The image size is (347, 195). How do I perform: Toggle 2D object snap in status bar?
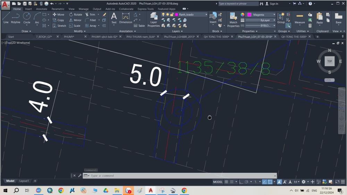point(270,182)
